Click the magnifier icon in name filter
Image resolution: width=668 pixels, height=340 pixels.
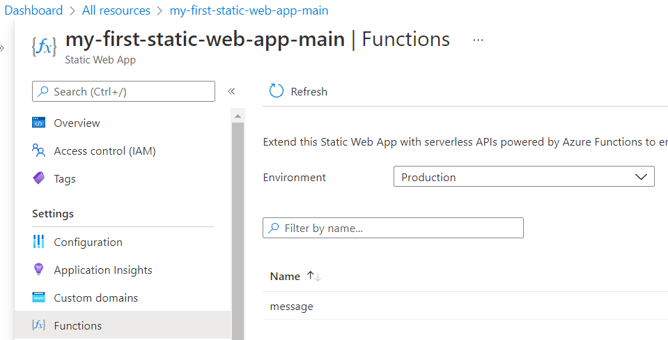pos(274,228)
